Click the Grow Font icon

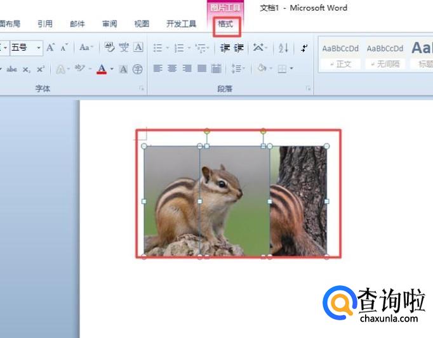[51, 48]
